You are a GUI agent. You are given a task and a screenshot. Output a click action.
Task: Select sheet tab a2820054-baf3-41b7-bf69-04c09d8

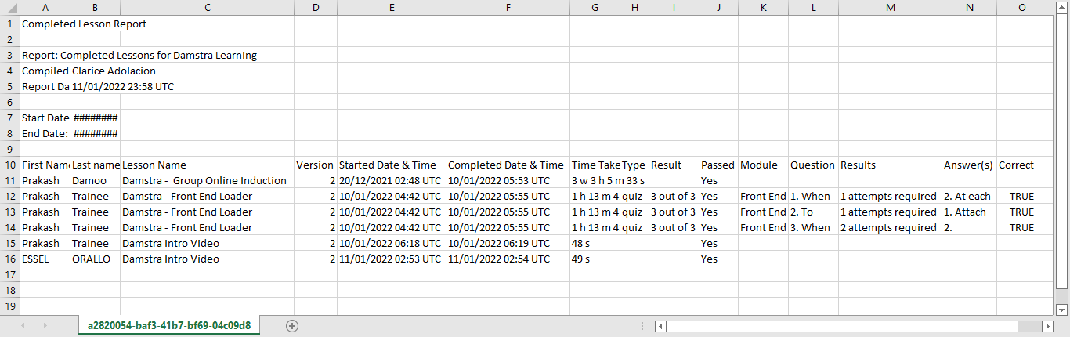click(169, 326)
